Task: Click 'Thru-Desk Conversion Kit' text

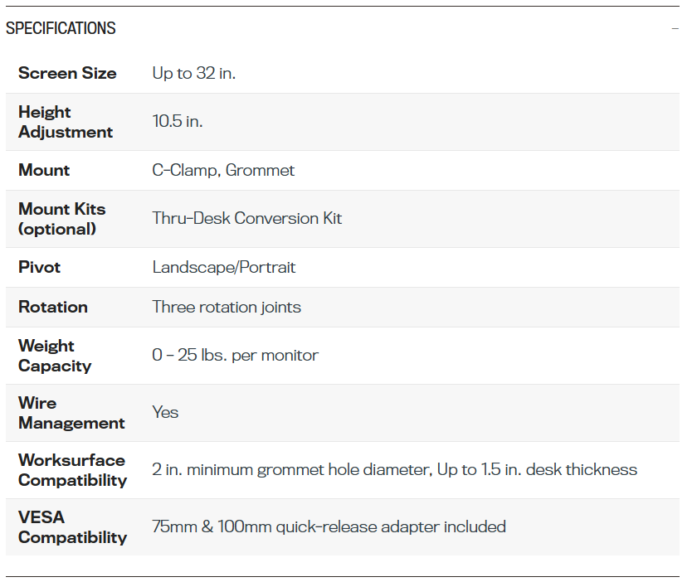Action: tap(247, 218)
